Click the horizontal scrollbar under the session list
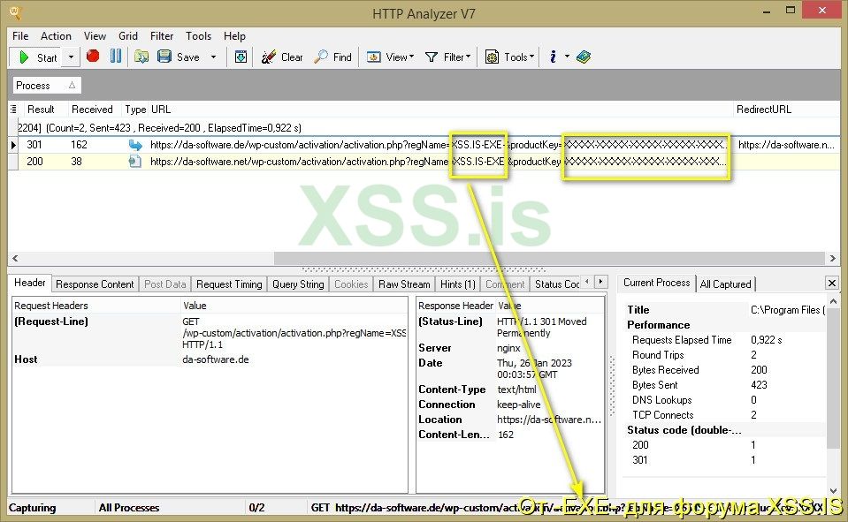This screenshot has width=848, height=522. pos(354,259)
